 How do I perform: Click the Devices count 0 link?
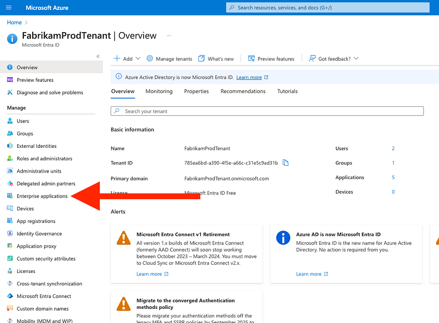pos(393,192)
